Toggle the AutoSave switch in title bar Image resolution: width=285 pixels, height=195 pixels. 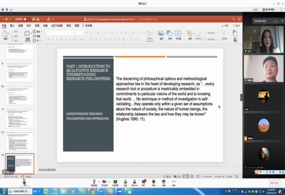[27, 19]
